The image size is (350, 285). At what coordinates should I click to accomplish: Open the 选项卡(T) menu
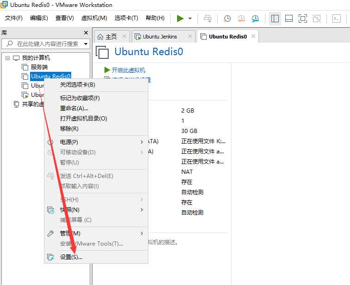[x=126, y=18]
